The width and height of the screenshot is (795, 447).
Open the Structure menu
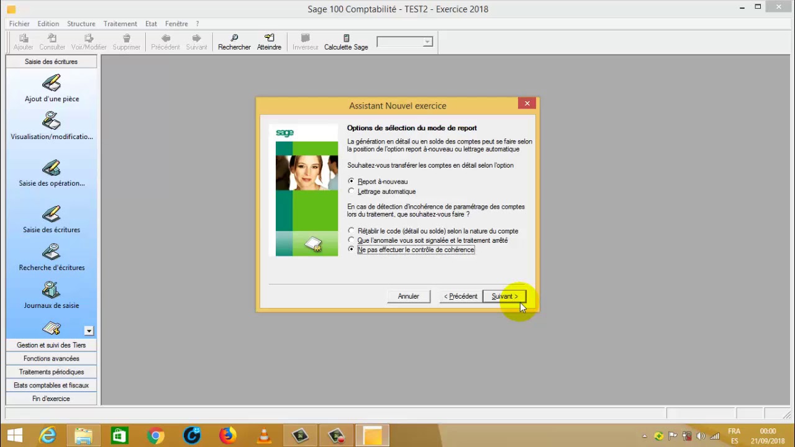click(81, 24)
